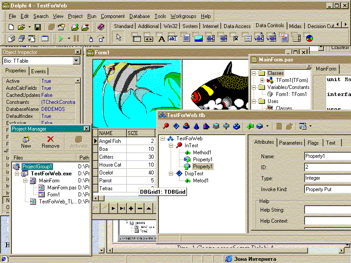Viewport: 351px width, 263px height.
Task: Select the arrow pointer in the component palette
Action: [x=119, y=37]
